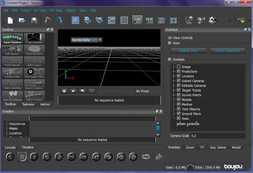Switch to Zoom tab
Screen dimensions: 253x173
click(x=190, y=148)
